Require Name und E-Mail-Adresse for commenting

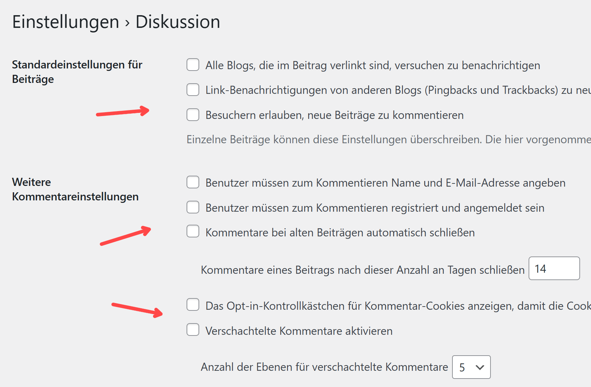[x=193, y=182]
